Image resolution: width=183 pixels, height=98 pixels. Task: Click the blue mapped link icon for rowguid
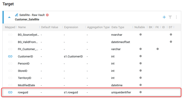(x=10, y=92)
